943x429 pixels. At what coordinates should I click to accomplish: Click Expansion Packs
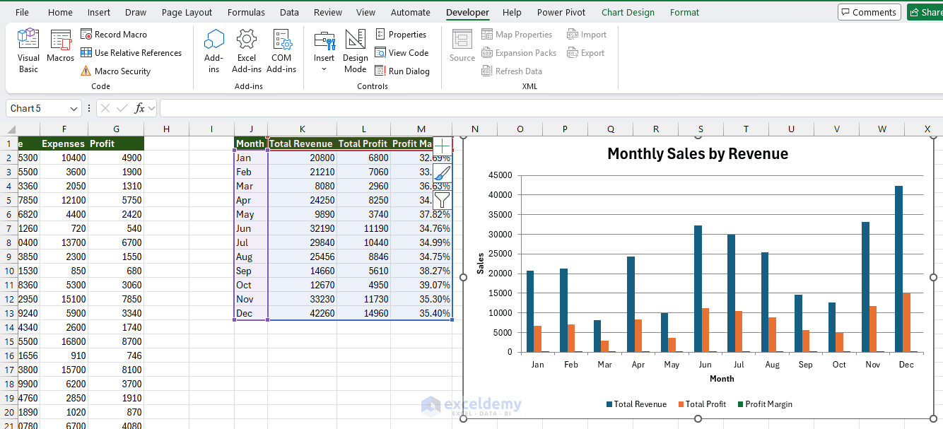coord(519,52)
